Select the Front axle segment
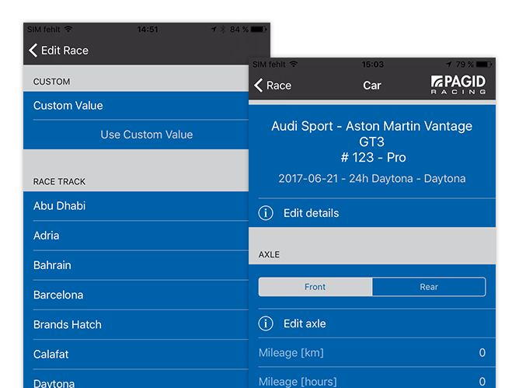 [x=315, y=287]
